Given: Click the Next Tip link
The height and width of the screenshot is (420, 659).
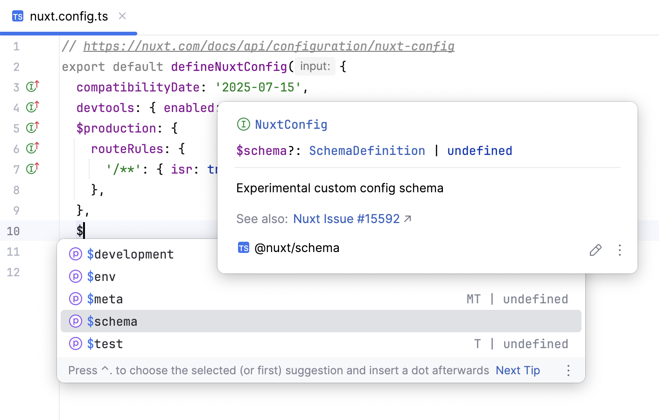Looking at the screenshot, I should point(517,370).
